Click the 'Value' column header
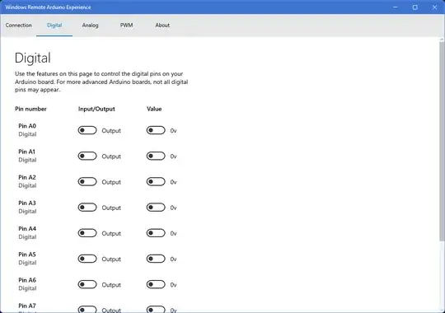The image size is (445, 313). pos(154,109)
